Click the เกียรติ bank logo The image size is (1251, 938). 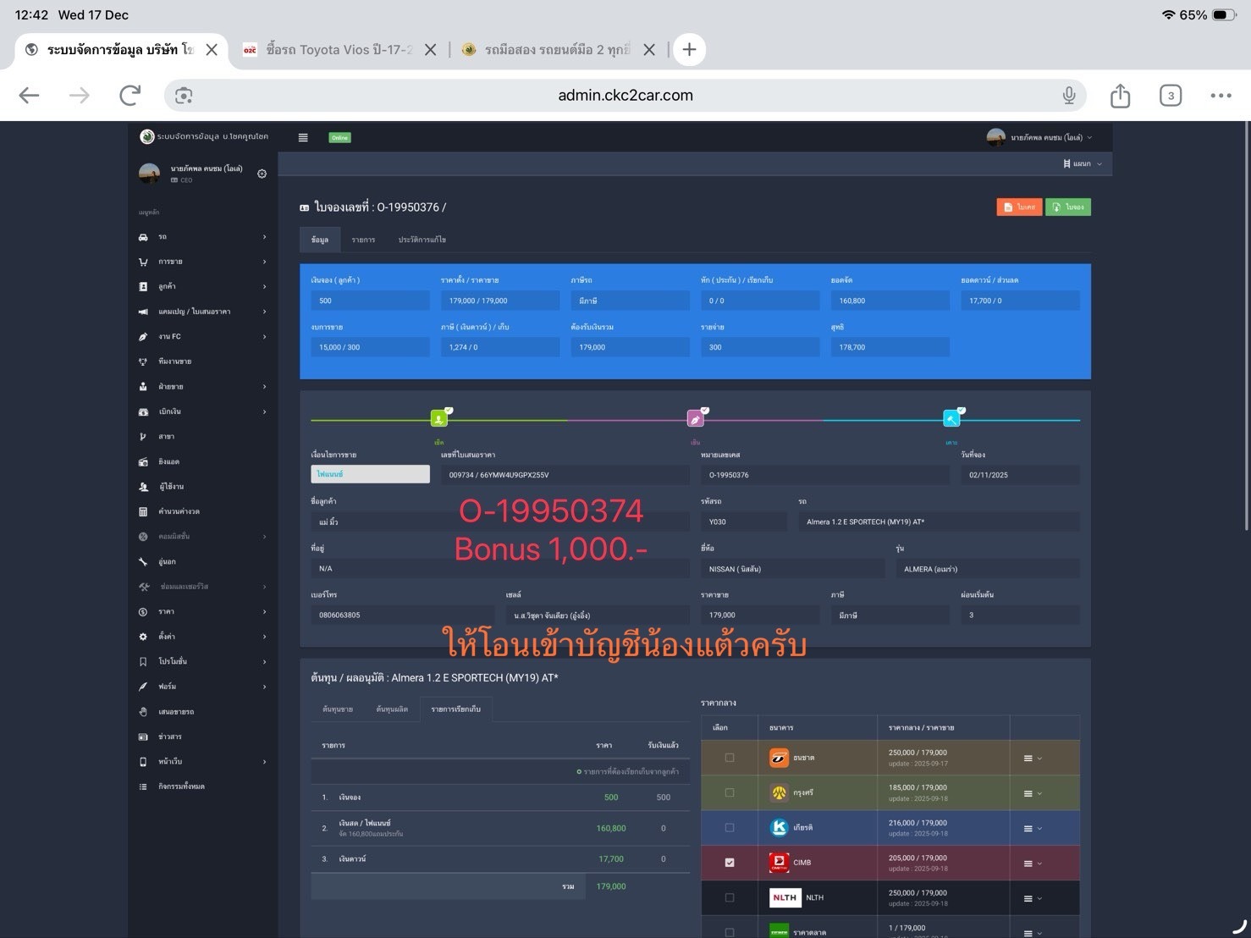click(x=779, y=828)
